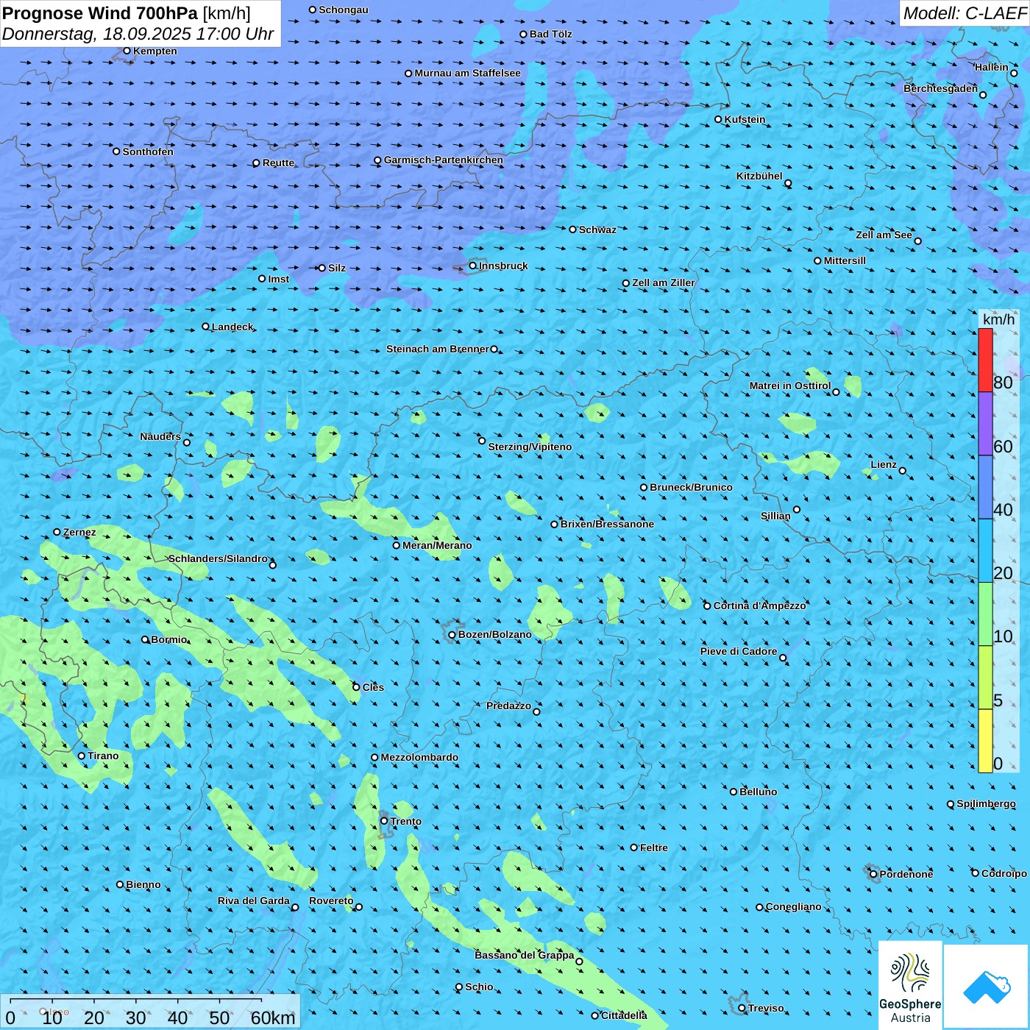Click the Mezzolombardo label
The width and height of the screenshot is (1030, 1030).
(x=419, y=757)
